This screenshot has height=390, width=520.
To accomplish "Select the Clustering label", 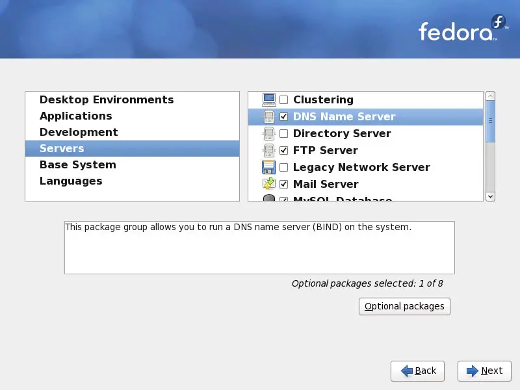I will click(323, 100).
